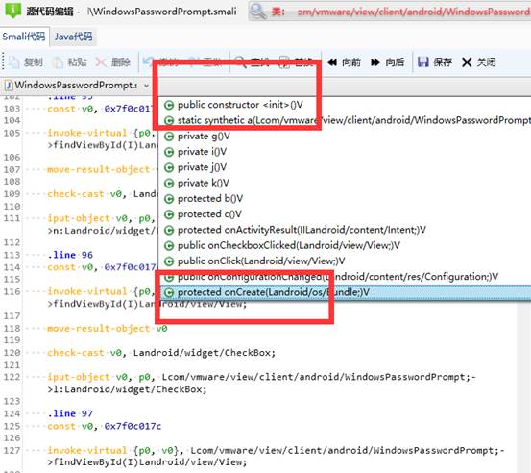This screenshot has width=531, height=473.
Task: Select method protected c()V
Action: 209,213
